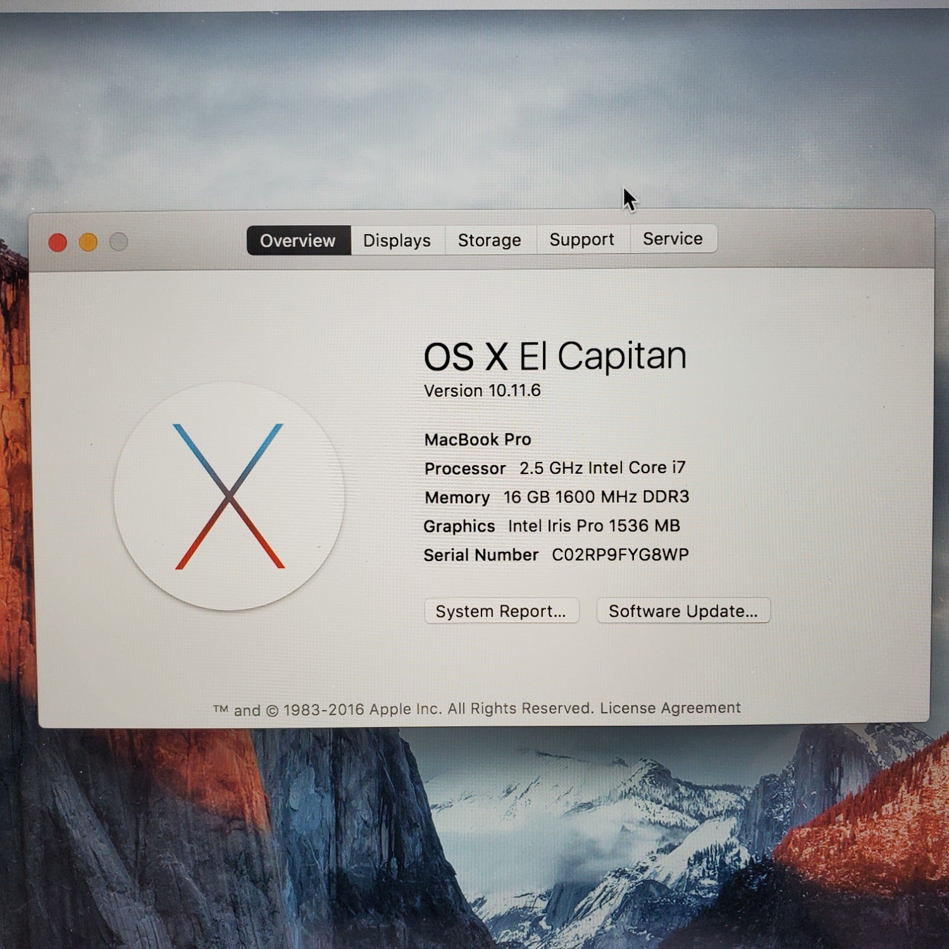949x949 pixels.
Task: Click the 16 GB 1600 MHz DDR3 text
Action: (596, 497)
